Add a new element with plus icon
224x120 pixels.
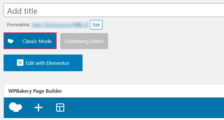(x=38, y=107)
